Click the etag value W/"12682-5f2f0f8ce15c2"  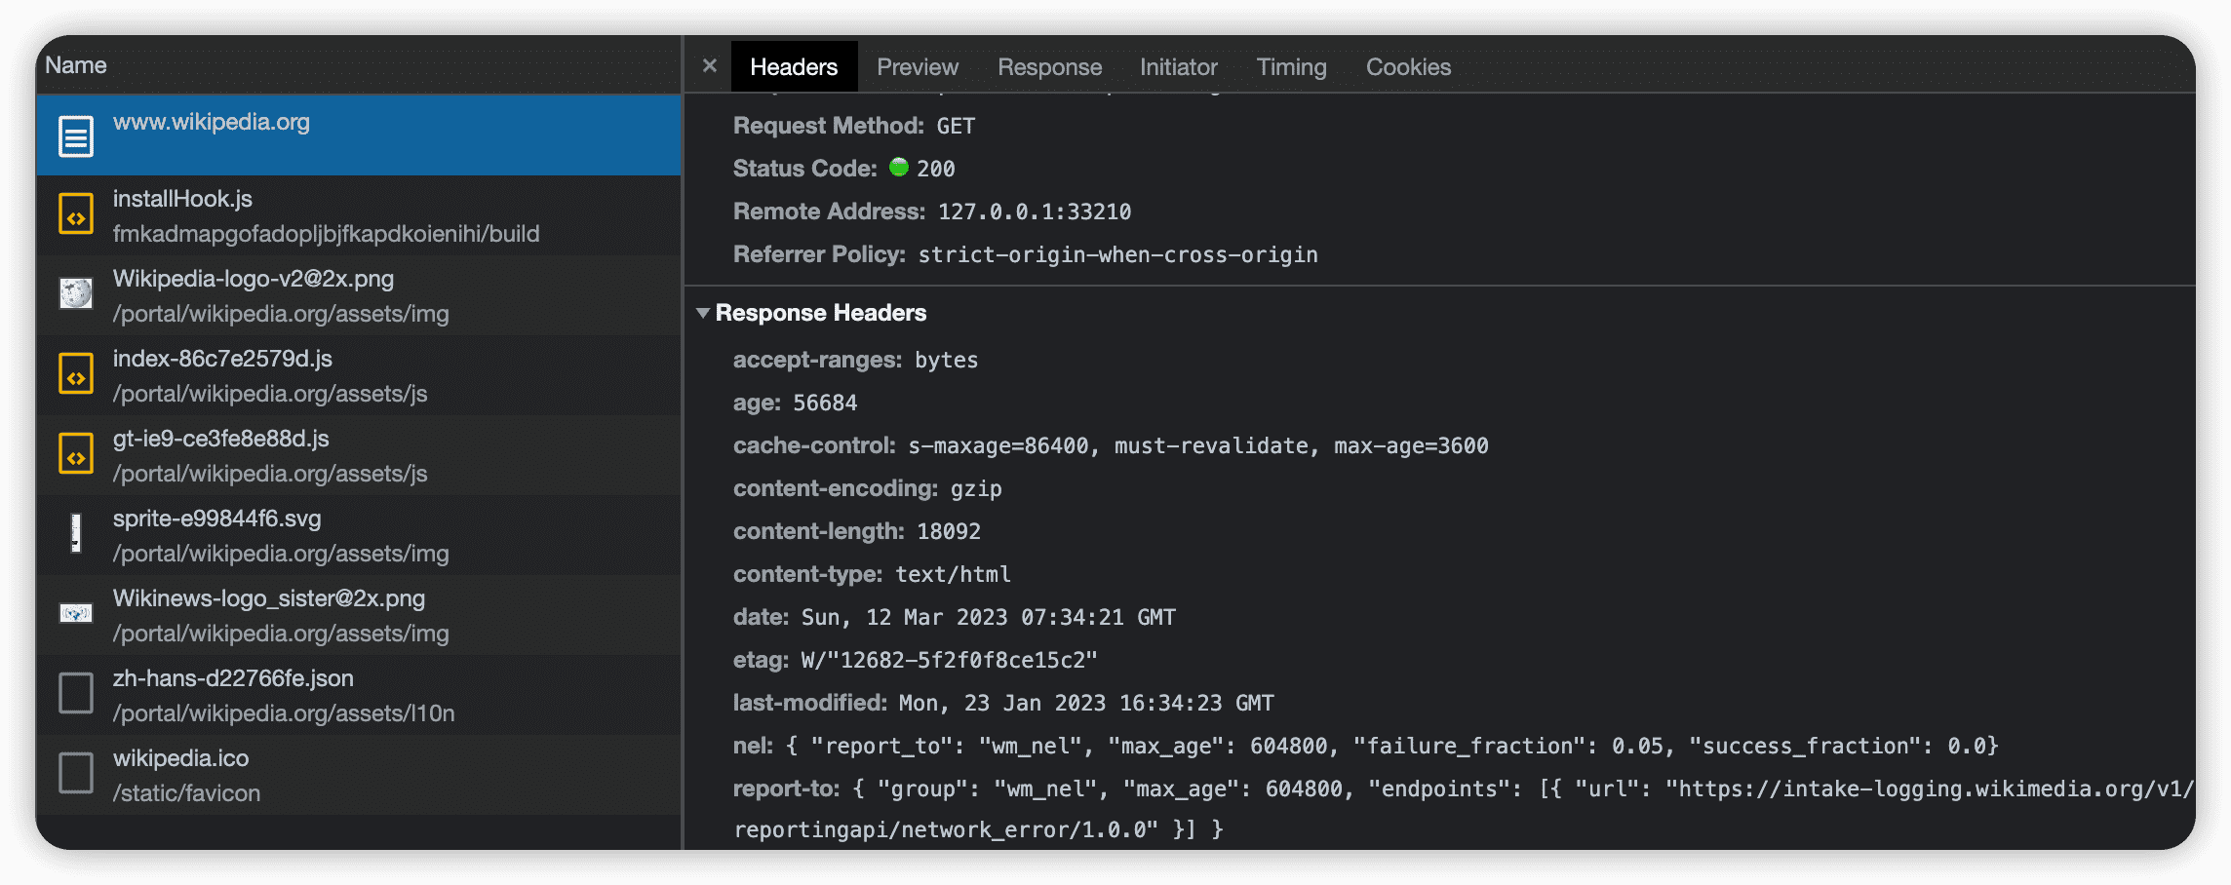(949, 660)
